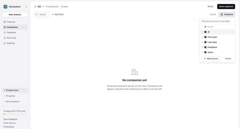Click the Add column button
Image resolution: width=240 pixels, height=129 pixels.
click(x=211, y=59)
